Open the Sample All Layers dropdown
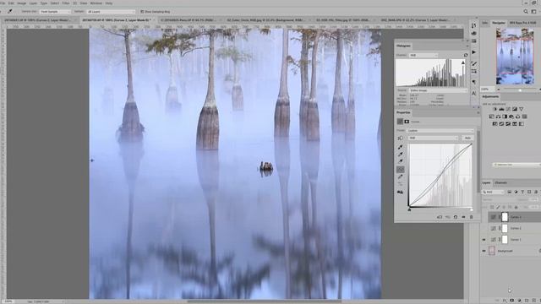 pos(111,11)
